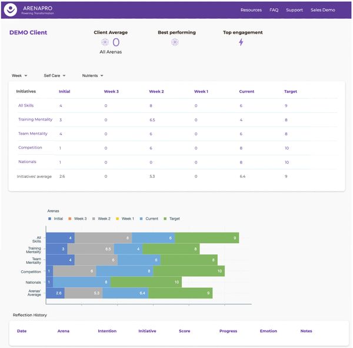Expand the Self Care dropdown
353x348 pixels.
click(55, 75)
